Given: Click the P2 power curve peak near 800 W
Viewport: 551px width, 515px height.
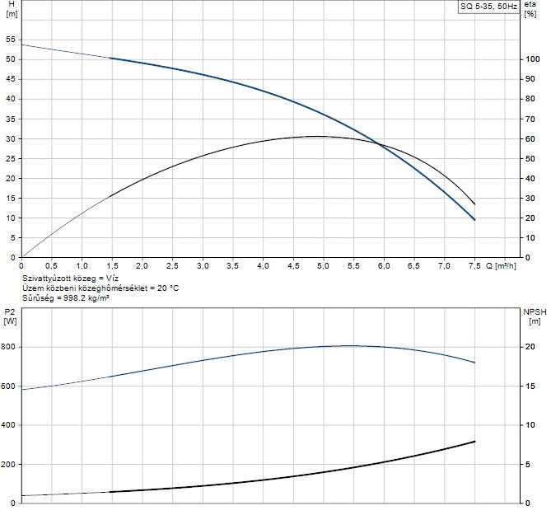Looking at the screenshot, I should (x=348, y=346).
